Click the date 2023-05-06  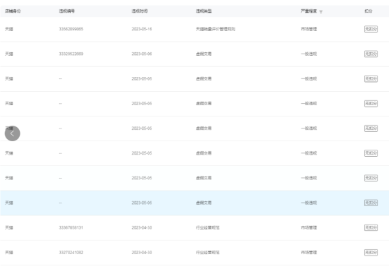(x=141, y=54)
